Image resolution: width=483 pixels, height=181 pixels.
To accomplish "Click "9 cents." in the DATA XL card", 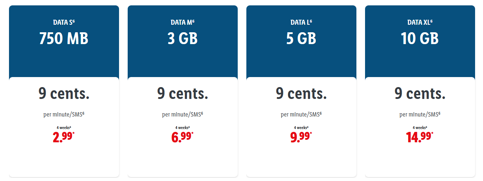I will pos(420,94).
